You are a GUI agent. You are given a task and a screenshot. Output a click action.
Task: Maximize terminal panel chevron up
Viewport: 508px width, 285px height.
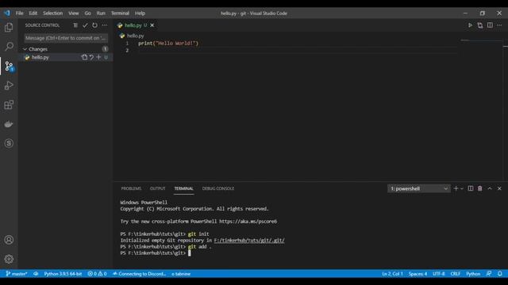tap(490, 188)
